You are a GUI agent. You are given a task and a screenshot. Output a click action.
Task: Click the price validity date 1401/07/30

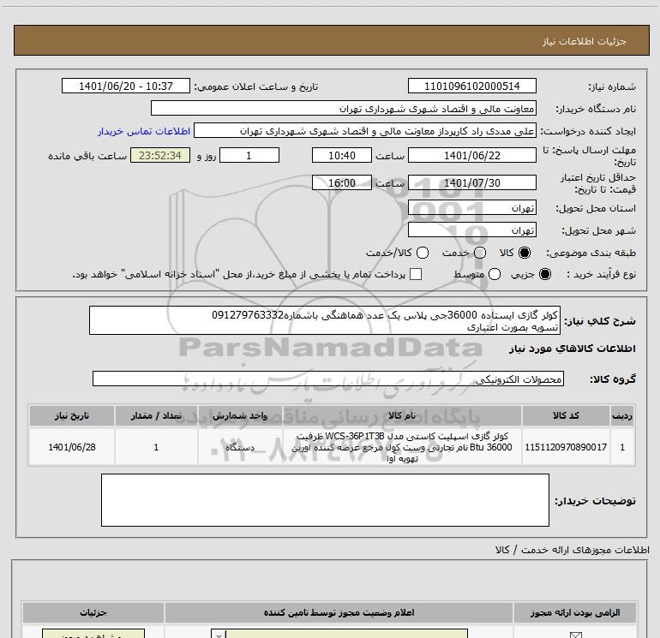[471, 182]
